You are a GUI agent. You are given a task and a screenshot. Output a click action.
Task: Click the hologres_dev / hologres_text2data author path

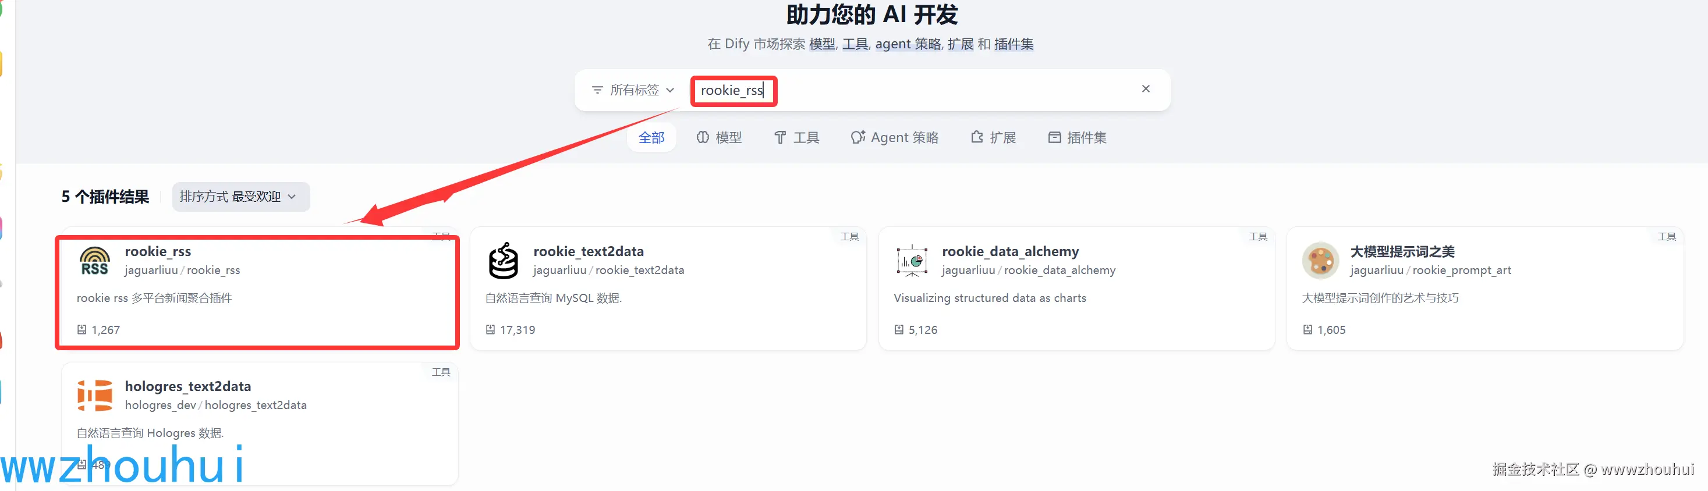[x=215, y=405]
